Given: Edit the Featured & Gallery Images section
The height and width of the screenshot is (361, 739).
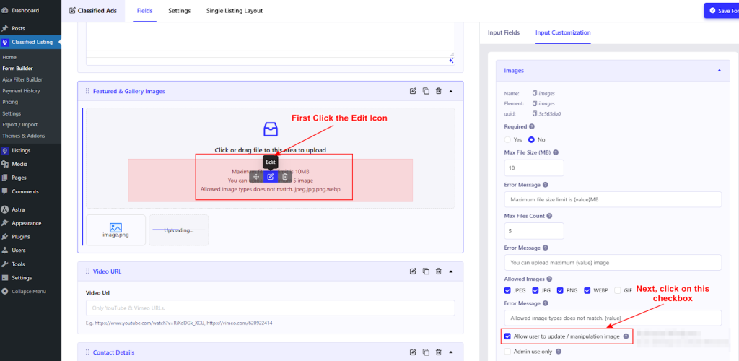Looking at the screenshot, I should (414, 91).
